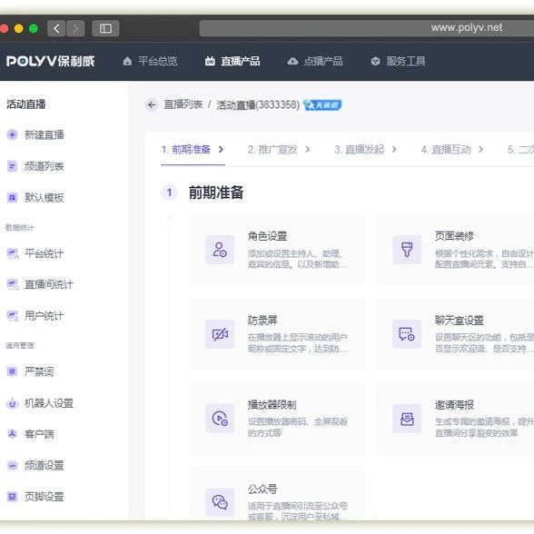Click the 平台统计 chart icon
Viewport: 534px width, 534px height.
point(13,253)
